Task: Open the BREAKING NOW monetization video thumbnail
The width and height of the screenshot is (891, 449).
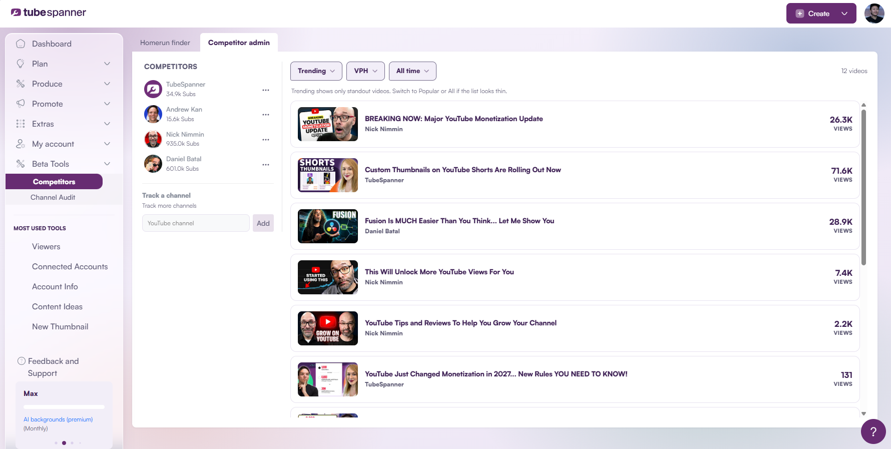Action: click(328, 124)
